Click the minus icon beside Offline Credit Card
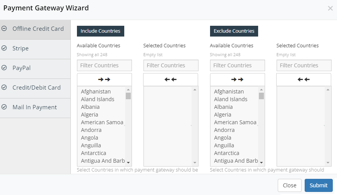The image size is (337, 195). tap(4, 28)
